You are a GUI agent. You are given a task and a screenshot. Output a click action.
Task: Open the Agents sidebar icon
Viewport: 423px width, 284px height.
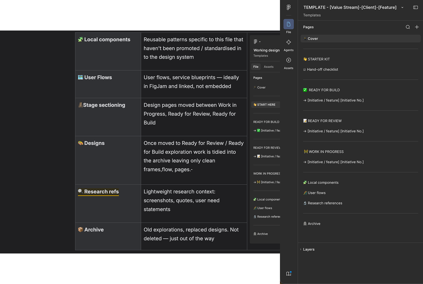coord(289,42)
